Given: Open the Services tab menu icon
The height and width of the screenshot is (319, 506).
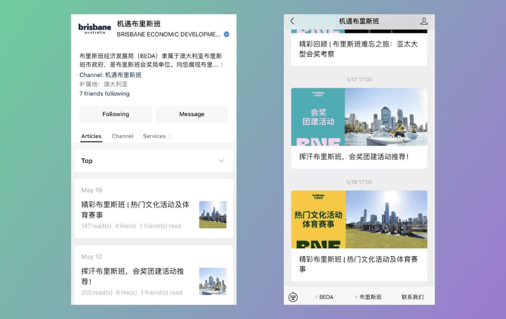Looking at the screenshot, I should pyautogui.click(x=170, y=136).
